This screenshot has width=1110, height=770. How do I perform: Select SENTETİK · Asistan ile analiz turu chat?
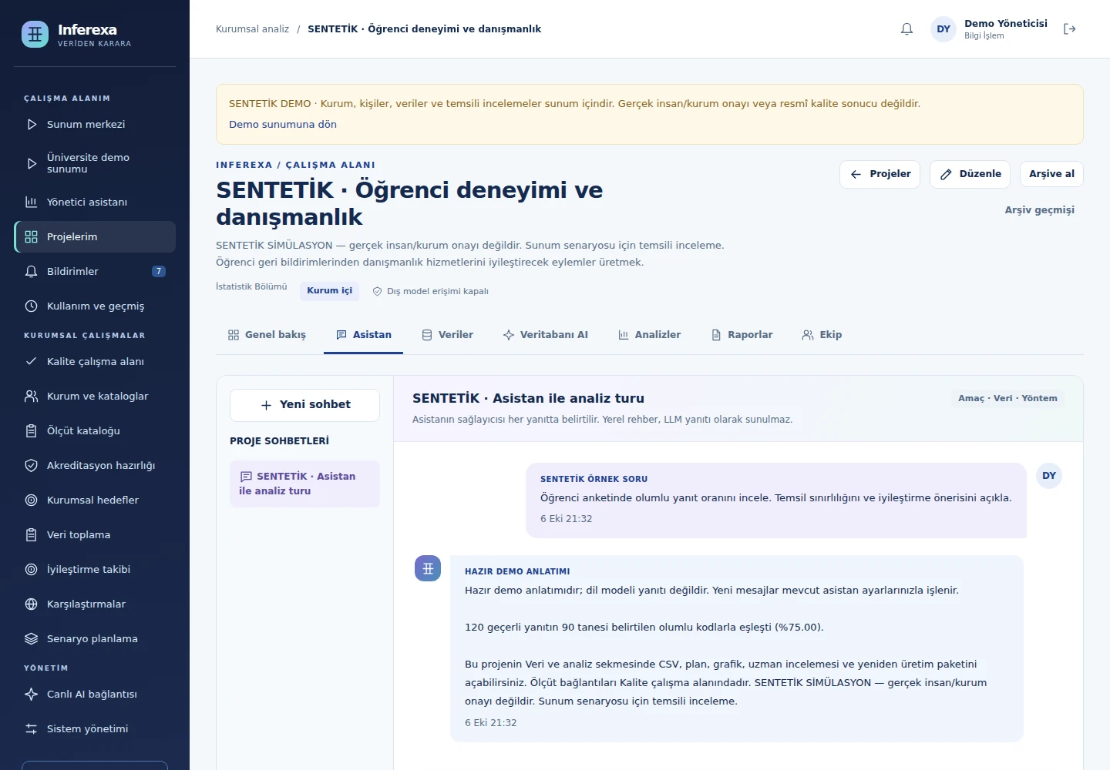(304, 484)
